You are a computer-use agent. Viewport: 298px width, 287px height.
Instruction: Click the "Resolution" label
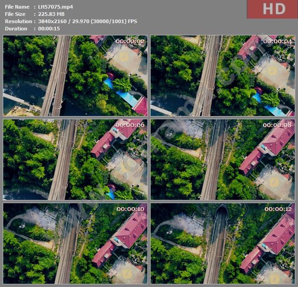click(x=18, y=21)
